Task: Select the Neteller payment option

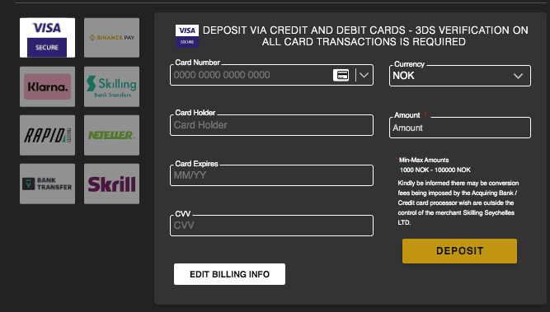Action: (x=111, y=135)
